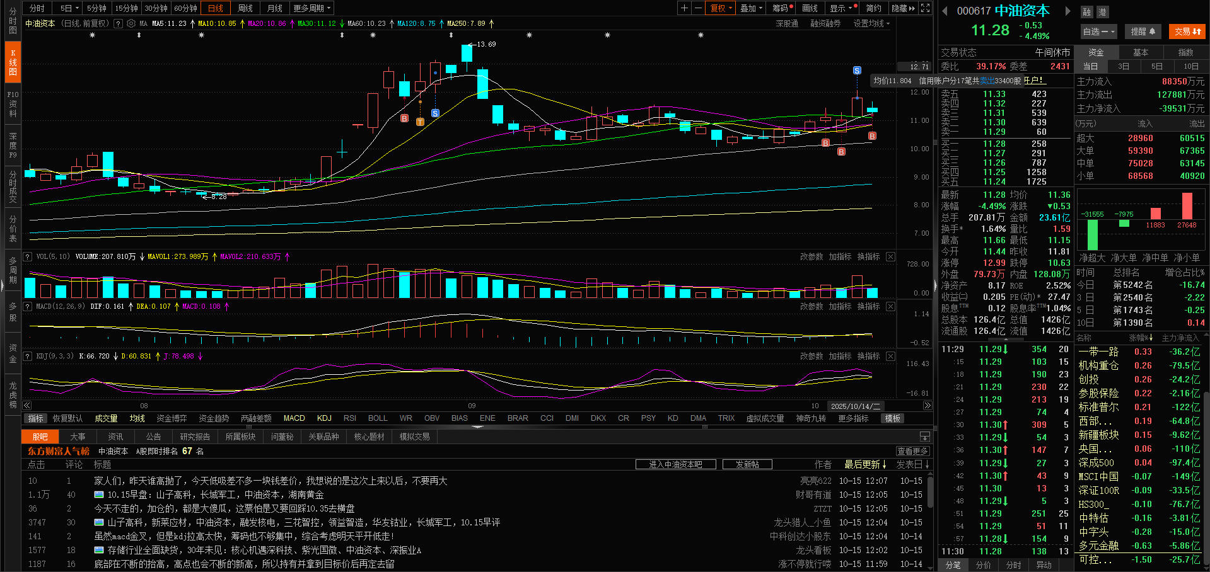Open the 显示 display dropdown
This screenshot has width=1210, height=572.
(x=841, y=8)
